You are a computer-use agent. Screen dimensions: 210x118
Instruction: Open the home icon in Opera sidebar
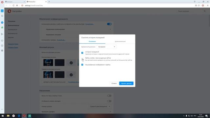(2, 16)
